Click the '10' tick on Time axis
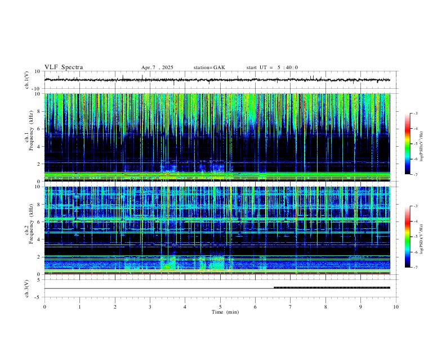This screenshot has height=344, width=446. point(396,306)
